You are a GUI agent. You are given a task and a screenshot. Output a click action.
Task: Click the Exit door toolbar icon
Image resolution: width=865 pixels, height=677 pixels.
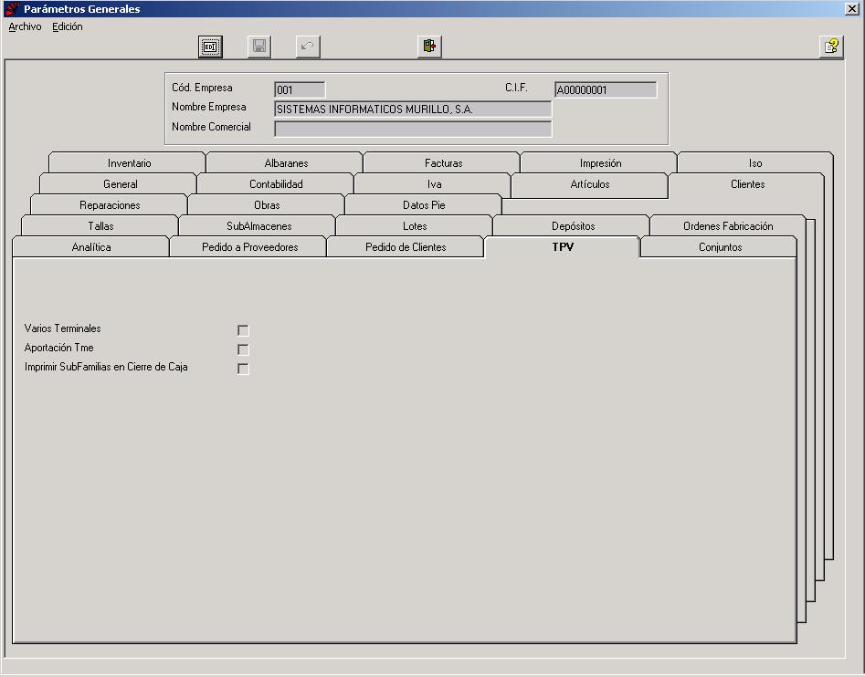[429, 47]
